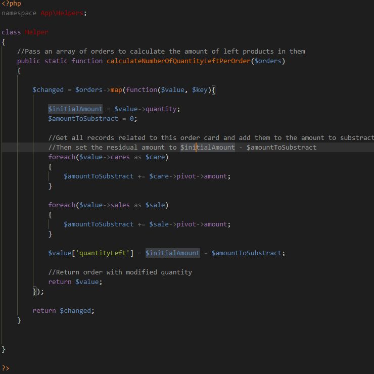
Task: Click the 'quantityLeft' string key
Action: tap(103, 253)
